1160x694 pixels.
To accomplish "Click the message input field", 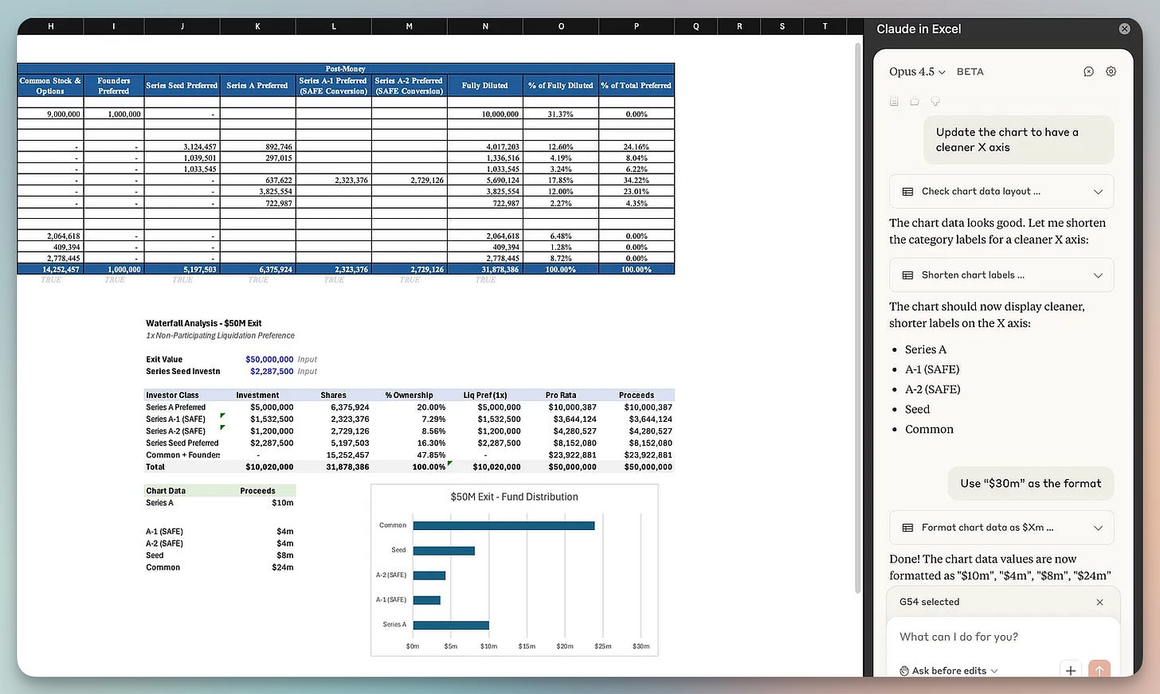I will [x=1003, y=637].
